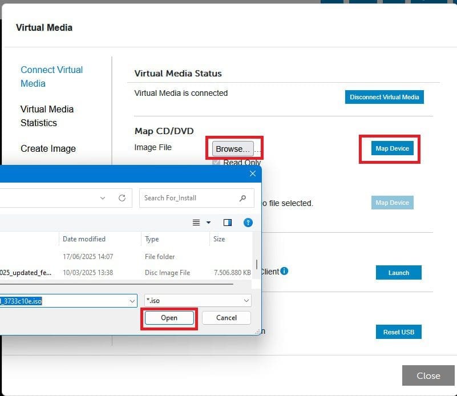The height and width of the screenshot is (396, 457).
Task: Select Connect Virtual Media section
Action: [x=51, y=76]
